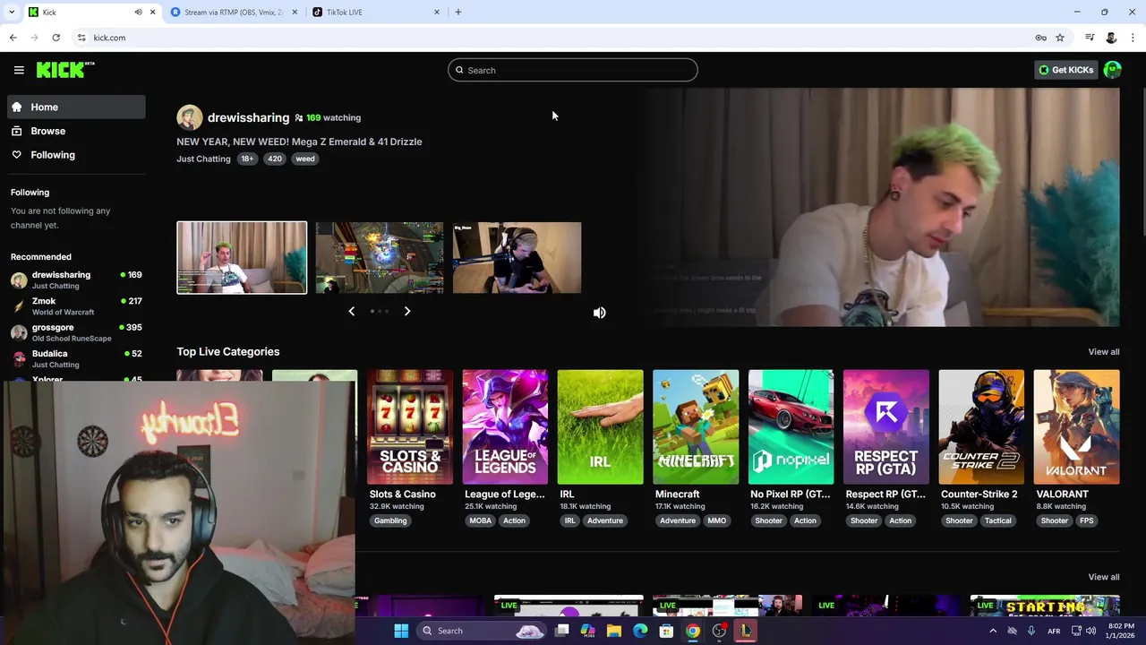This screenshot has width=1146, height=645.
Task: Reload the kick.com page
Action: (56, 38)
